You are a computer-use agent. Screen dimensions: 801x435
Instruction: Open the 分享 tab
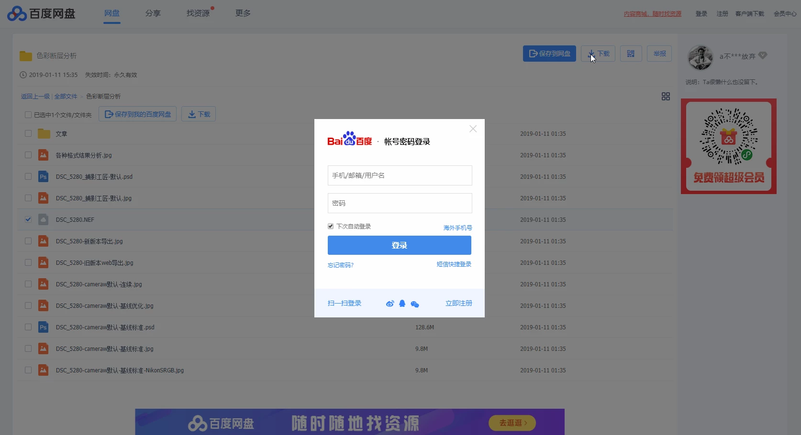[x=153, y=13]
